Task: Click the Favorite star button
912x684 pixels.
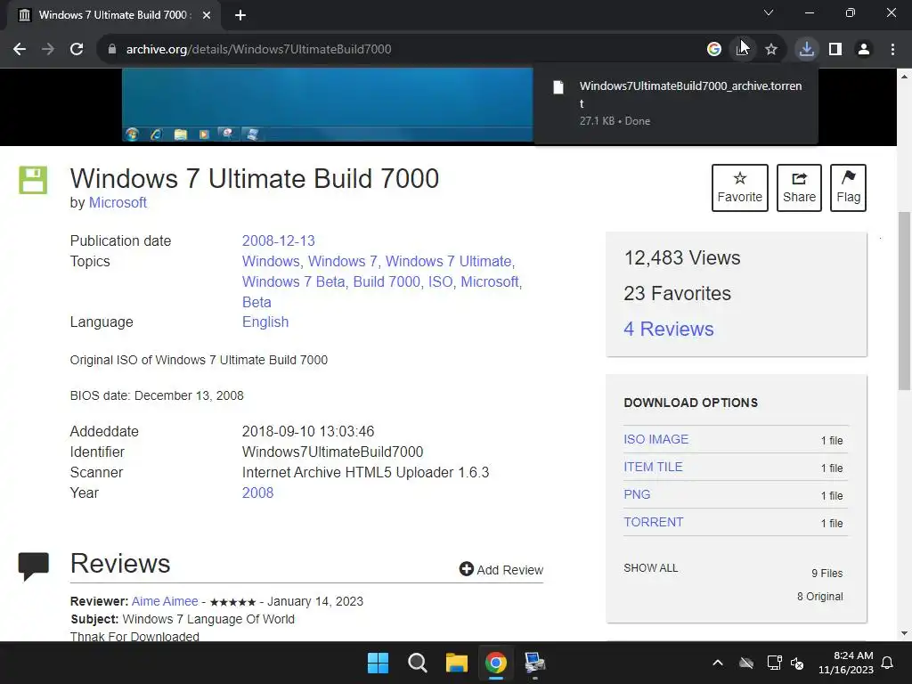Action: pyautogui.click(x=740, y=188)
